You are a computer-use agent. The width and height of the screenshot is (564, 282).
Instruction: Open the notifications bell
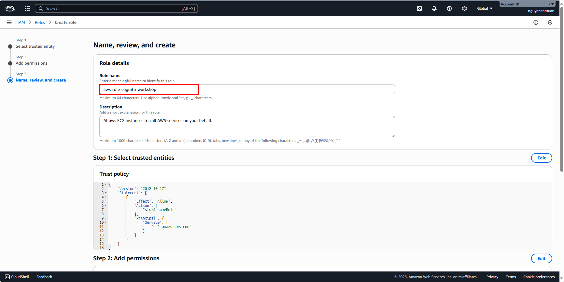click(x=434, y=8)
